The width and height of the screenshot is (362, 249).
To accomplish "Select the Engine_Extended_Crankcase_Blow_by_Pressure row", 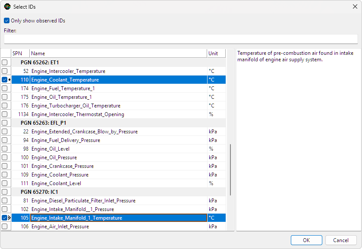I will pos(119,132).
